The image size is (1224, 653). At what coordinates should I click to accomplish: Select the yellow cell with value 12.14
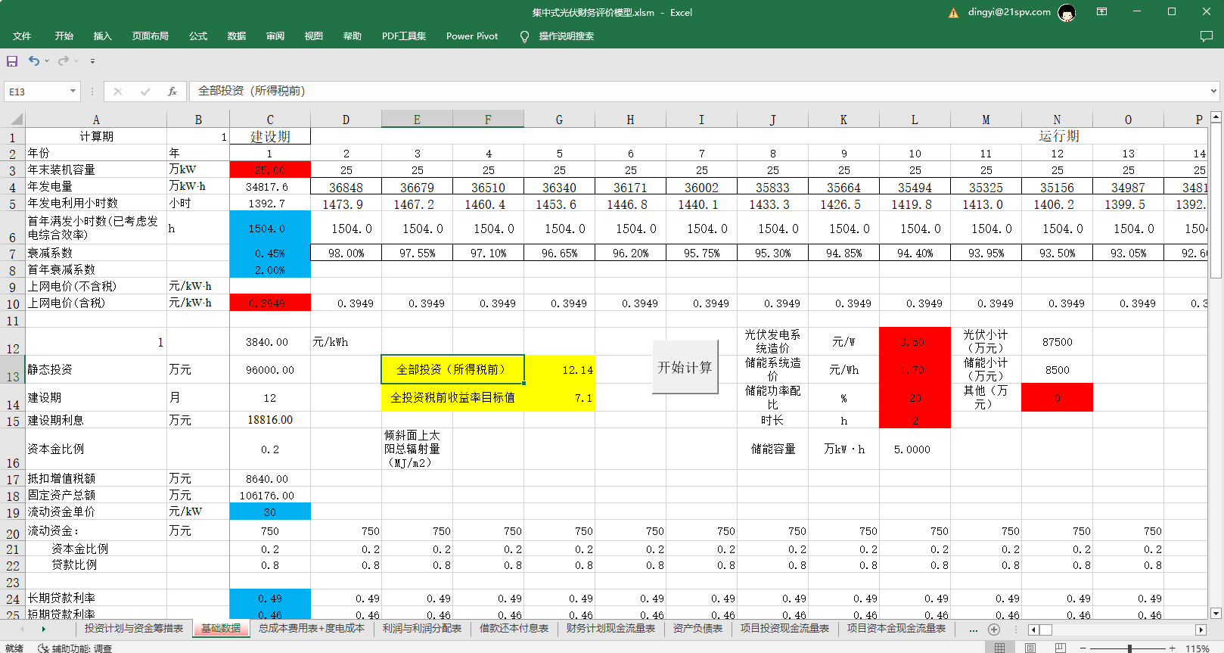(x=560, y=369)
